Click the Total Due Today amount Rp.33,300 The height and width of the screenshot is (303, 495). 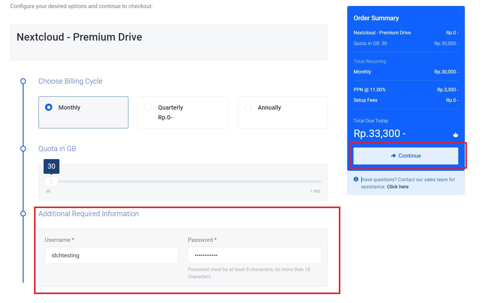pos(379,133)
